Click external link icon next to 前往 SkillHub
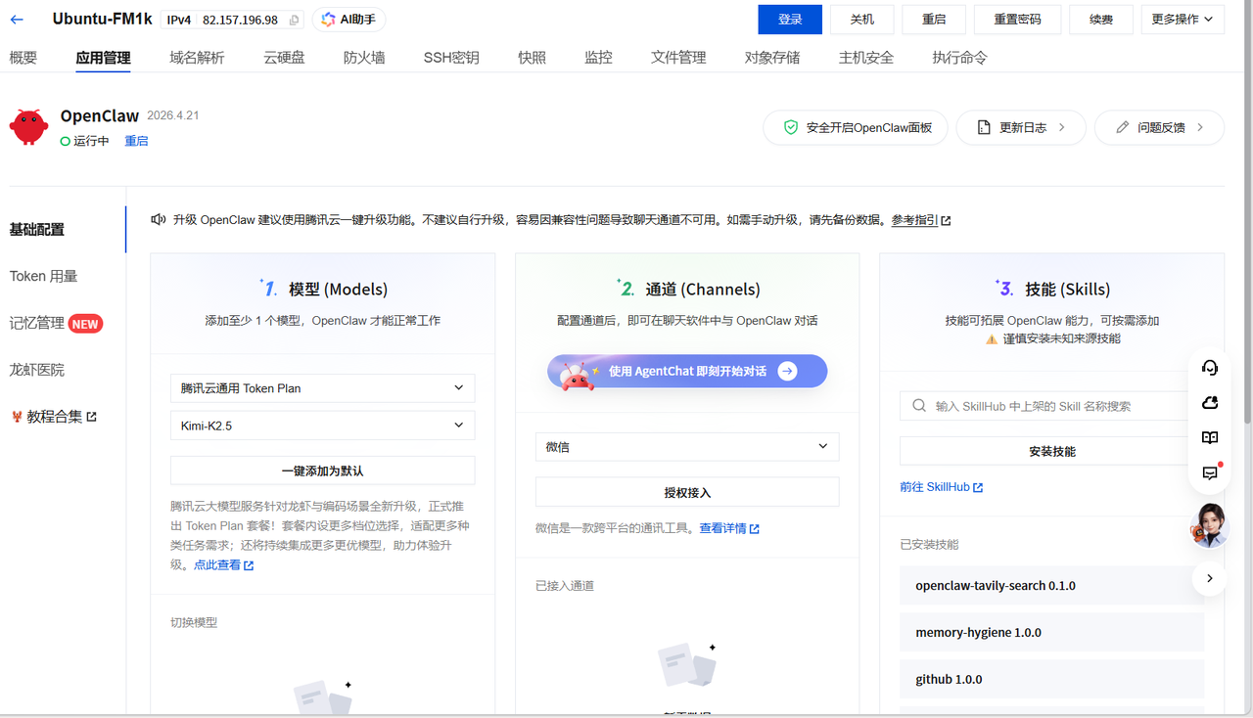The image size is (1253, 718). pyautogui.click(x=978, y=487)
